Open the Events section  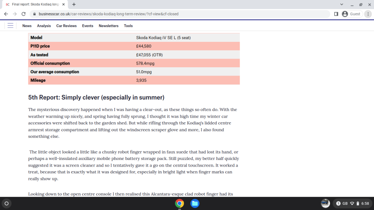tap(88, 26)
